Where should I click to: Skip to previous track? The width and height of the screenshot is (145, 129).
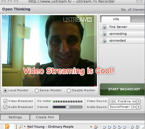(104, 127)
